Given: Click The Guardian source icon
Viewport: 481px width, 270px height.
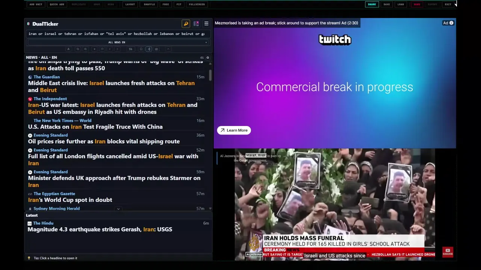Looking at the screenshot, I should click(x=30, y=77).
